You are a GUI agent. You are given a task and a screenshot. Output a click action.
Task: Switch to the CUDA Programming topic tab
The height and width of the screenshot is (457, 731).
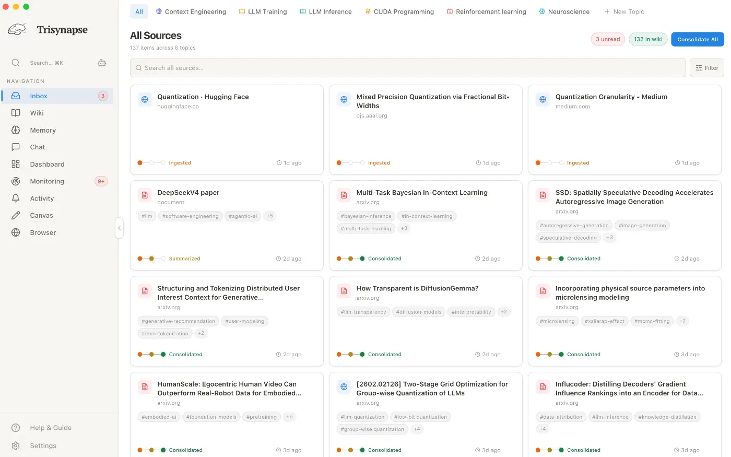[x=399, y=11]
